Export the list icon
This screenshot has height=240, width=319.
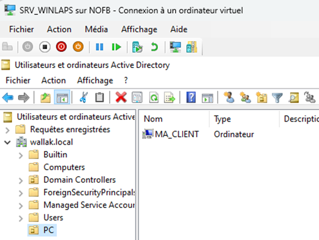pyautogui.click(x=170, y=97)
